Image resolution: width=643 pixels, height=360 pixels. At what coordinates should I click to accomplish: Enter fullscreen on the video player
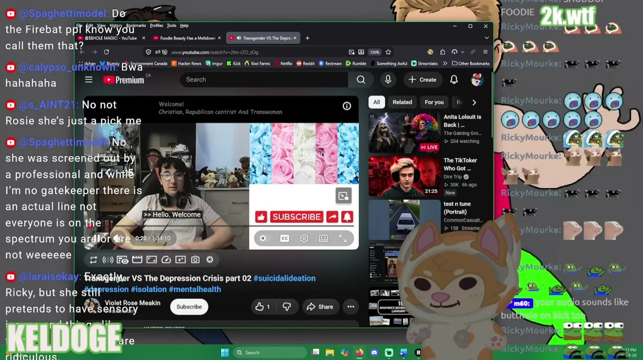[343, 238]
